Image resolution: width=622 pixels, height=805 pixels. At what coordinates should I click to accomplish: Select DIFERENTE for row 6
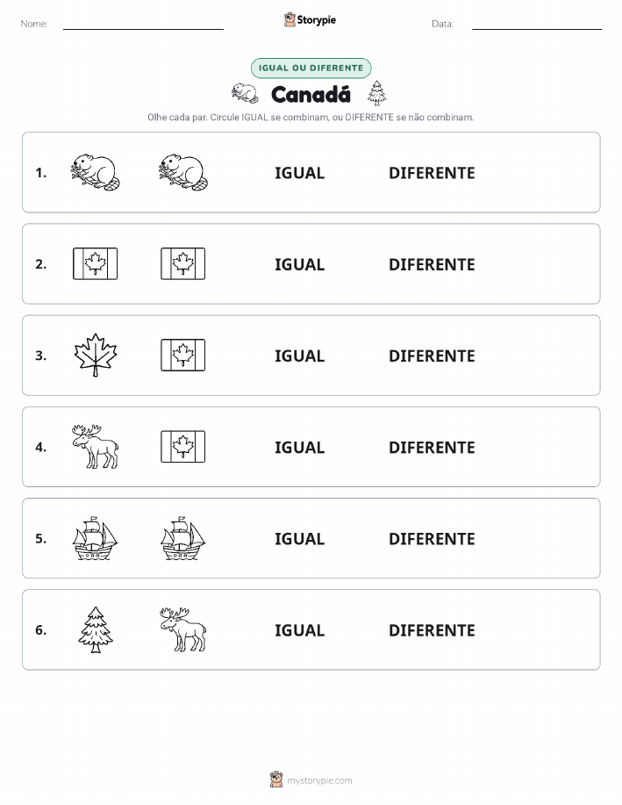pos(432,630)
